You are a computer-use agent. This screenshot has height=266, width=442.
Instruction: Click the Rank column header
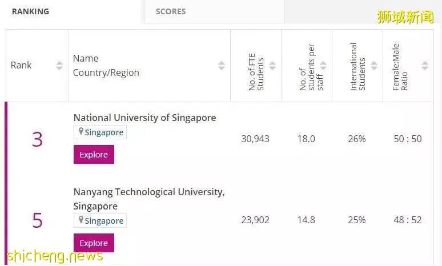click(21, 66)
